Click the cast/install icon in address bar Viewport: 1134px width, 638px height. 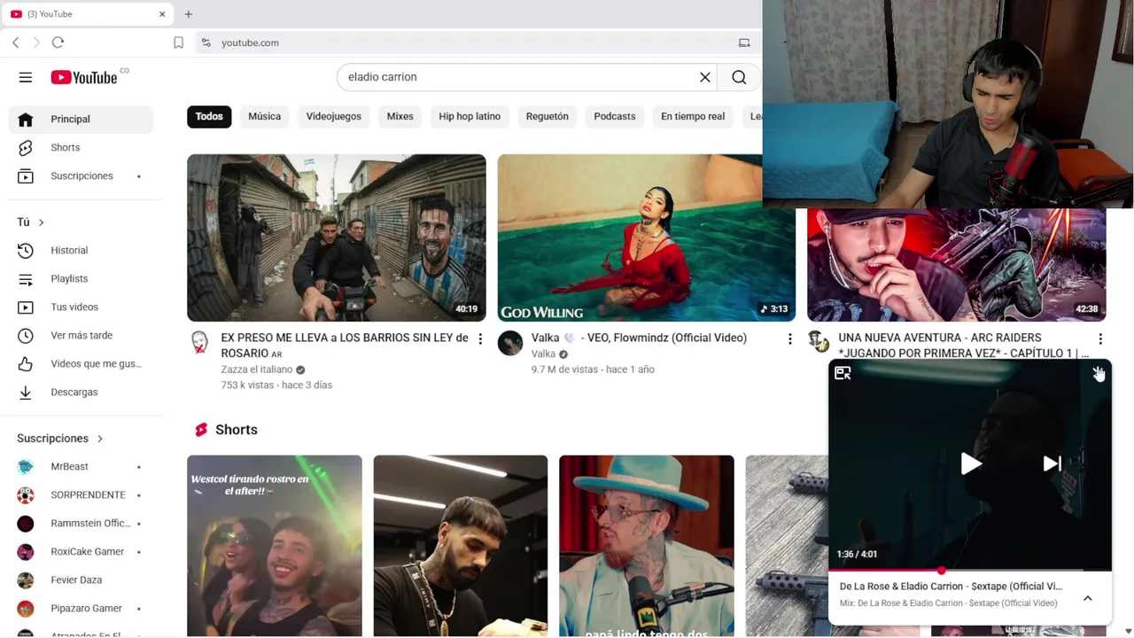point(744,43)
